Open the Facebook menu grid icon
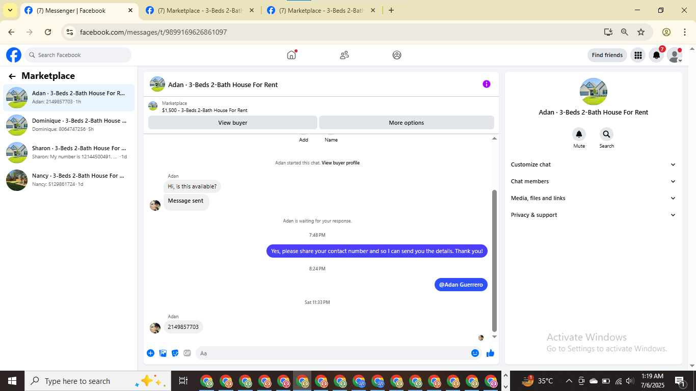 638,55
